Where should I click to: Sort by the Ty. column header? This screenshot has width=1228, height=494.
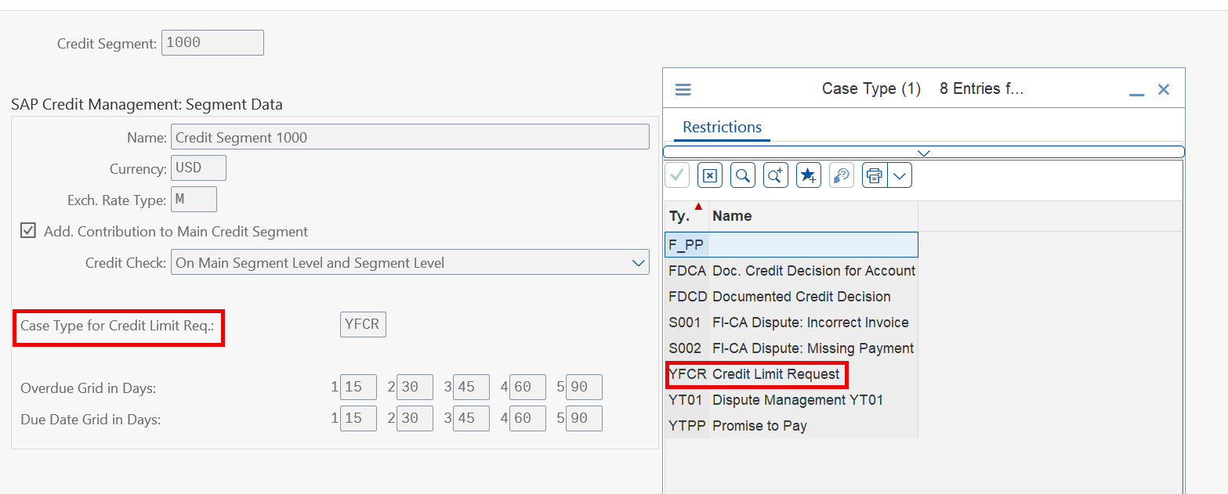(686, 216)
